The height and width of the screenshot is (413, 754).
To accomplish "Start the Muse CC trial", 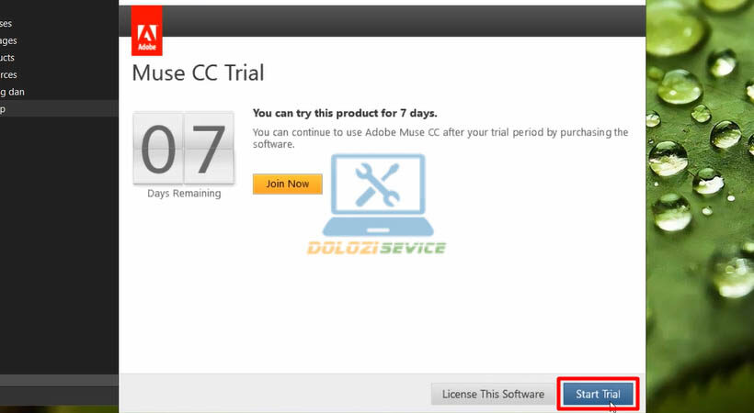I will [x=598, y=394].
